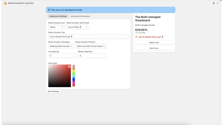Click Buy it now in preview
This screenshot has height=125, width=223.
pos(154,48)
